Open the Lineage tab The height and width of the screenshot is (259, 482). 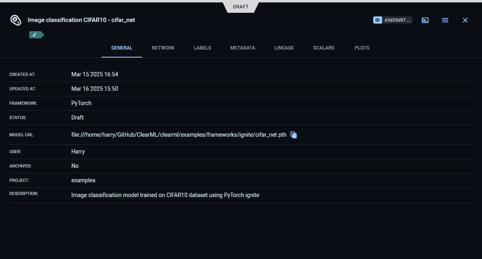coord(284,48)
